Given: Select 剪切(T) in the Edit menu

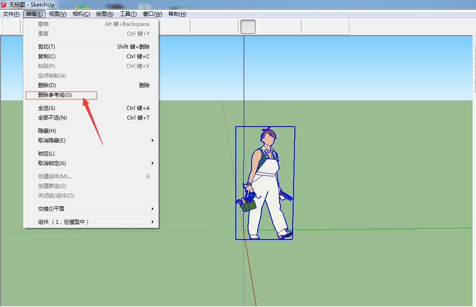Looking at the screenshot, I should [x=47, y=47].
